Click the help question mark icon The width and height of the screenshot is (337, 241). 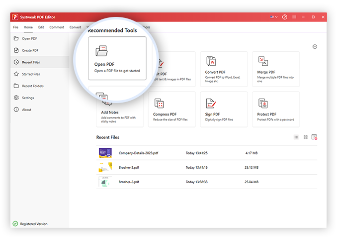pyautogui.click(x=284, y=17)
